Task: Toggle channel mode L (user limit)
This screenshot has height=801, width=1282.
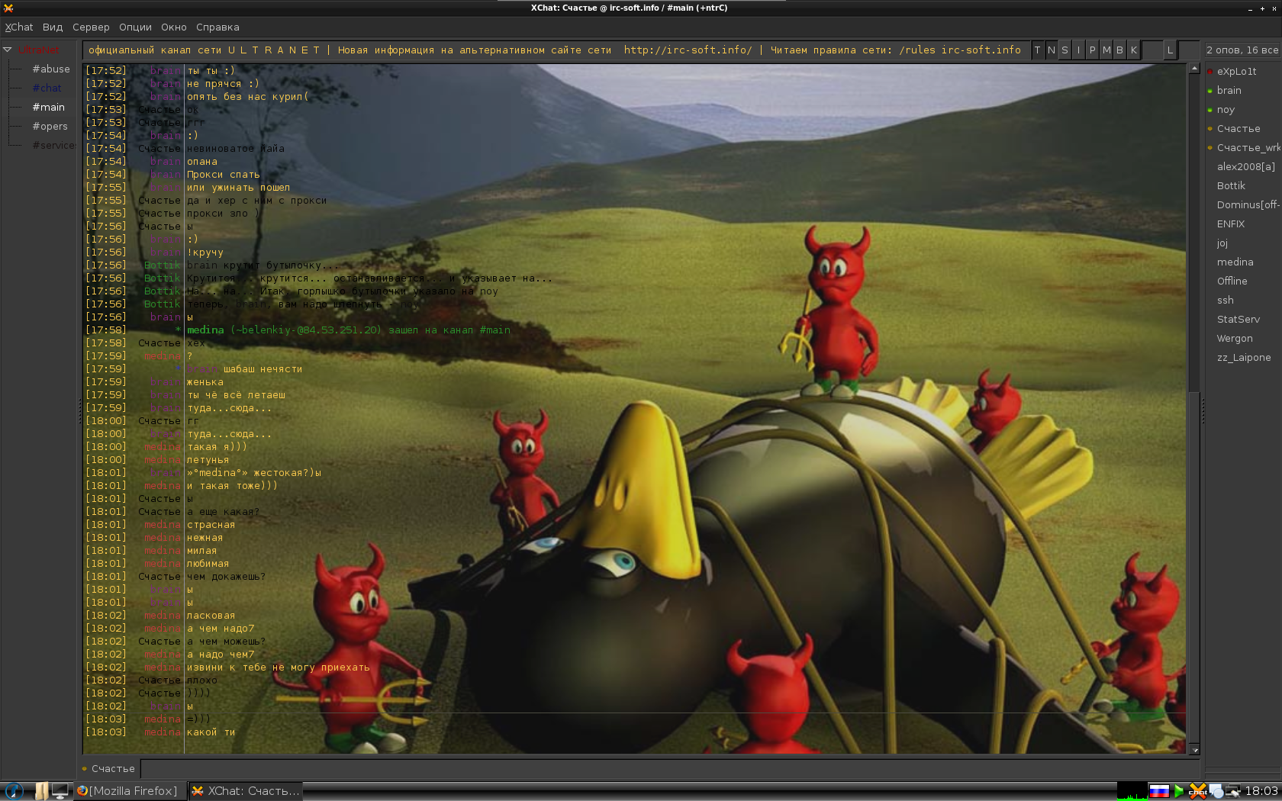Action: pyautogui.click(x=1170, y=50)
